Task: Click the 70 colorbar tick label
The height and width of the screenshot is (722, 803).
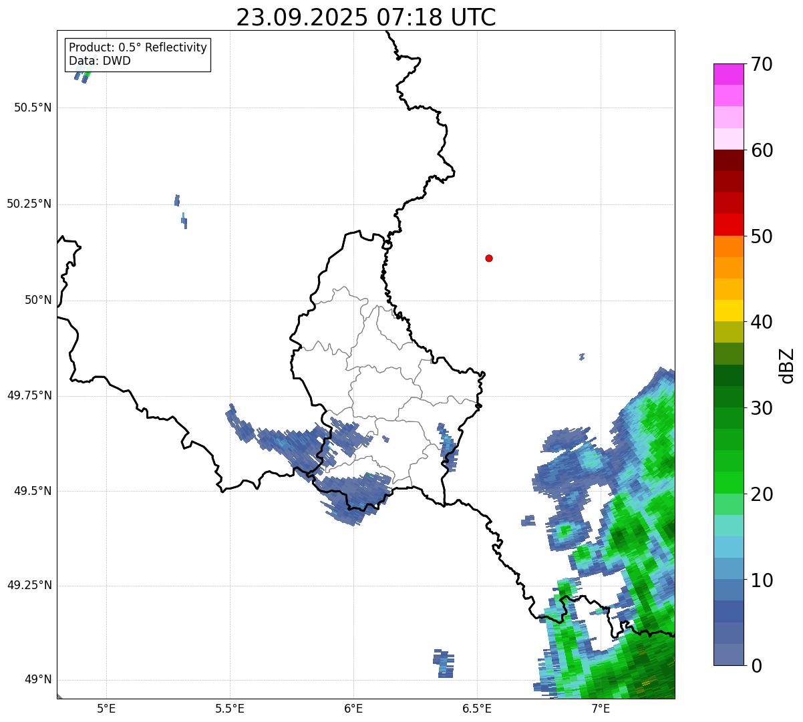Action: tap(762, 64)
